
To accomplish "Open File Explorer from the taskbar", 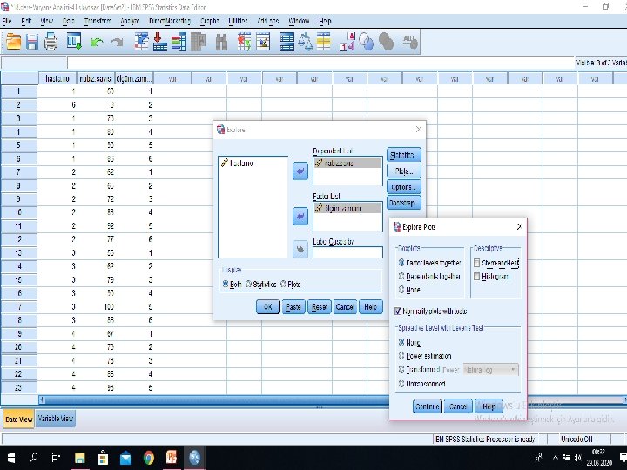I will pos(79,457).
